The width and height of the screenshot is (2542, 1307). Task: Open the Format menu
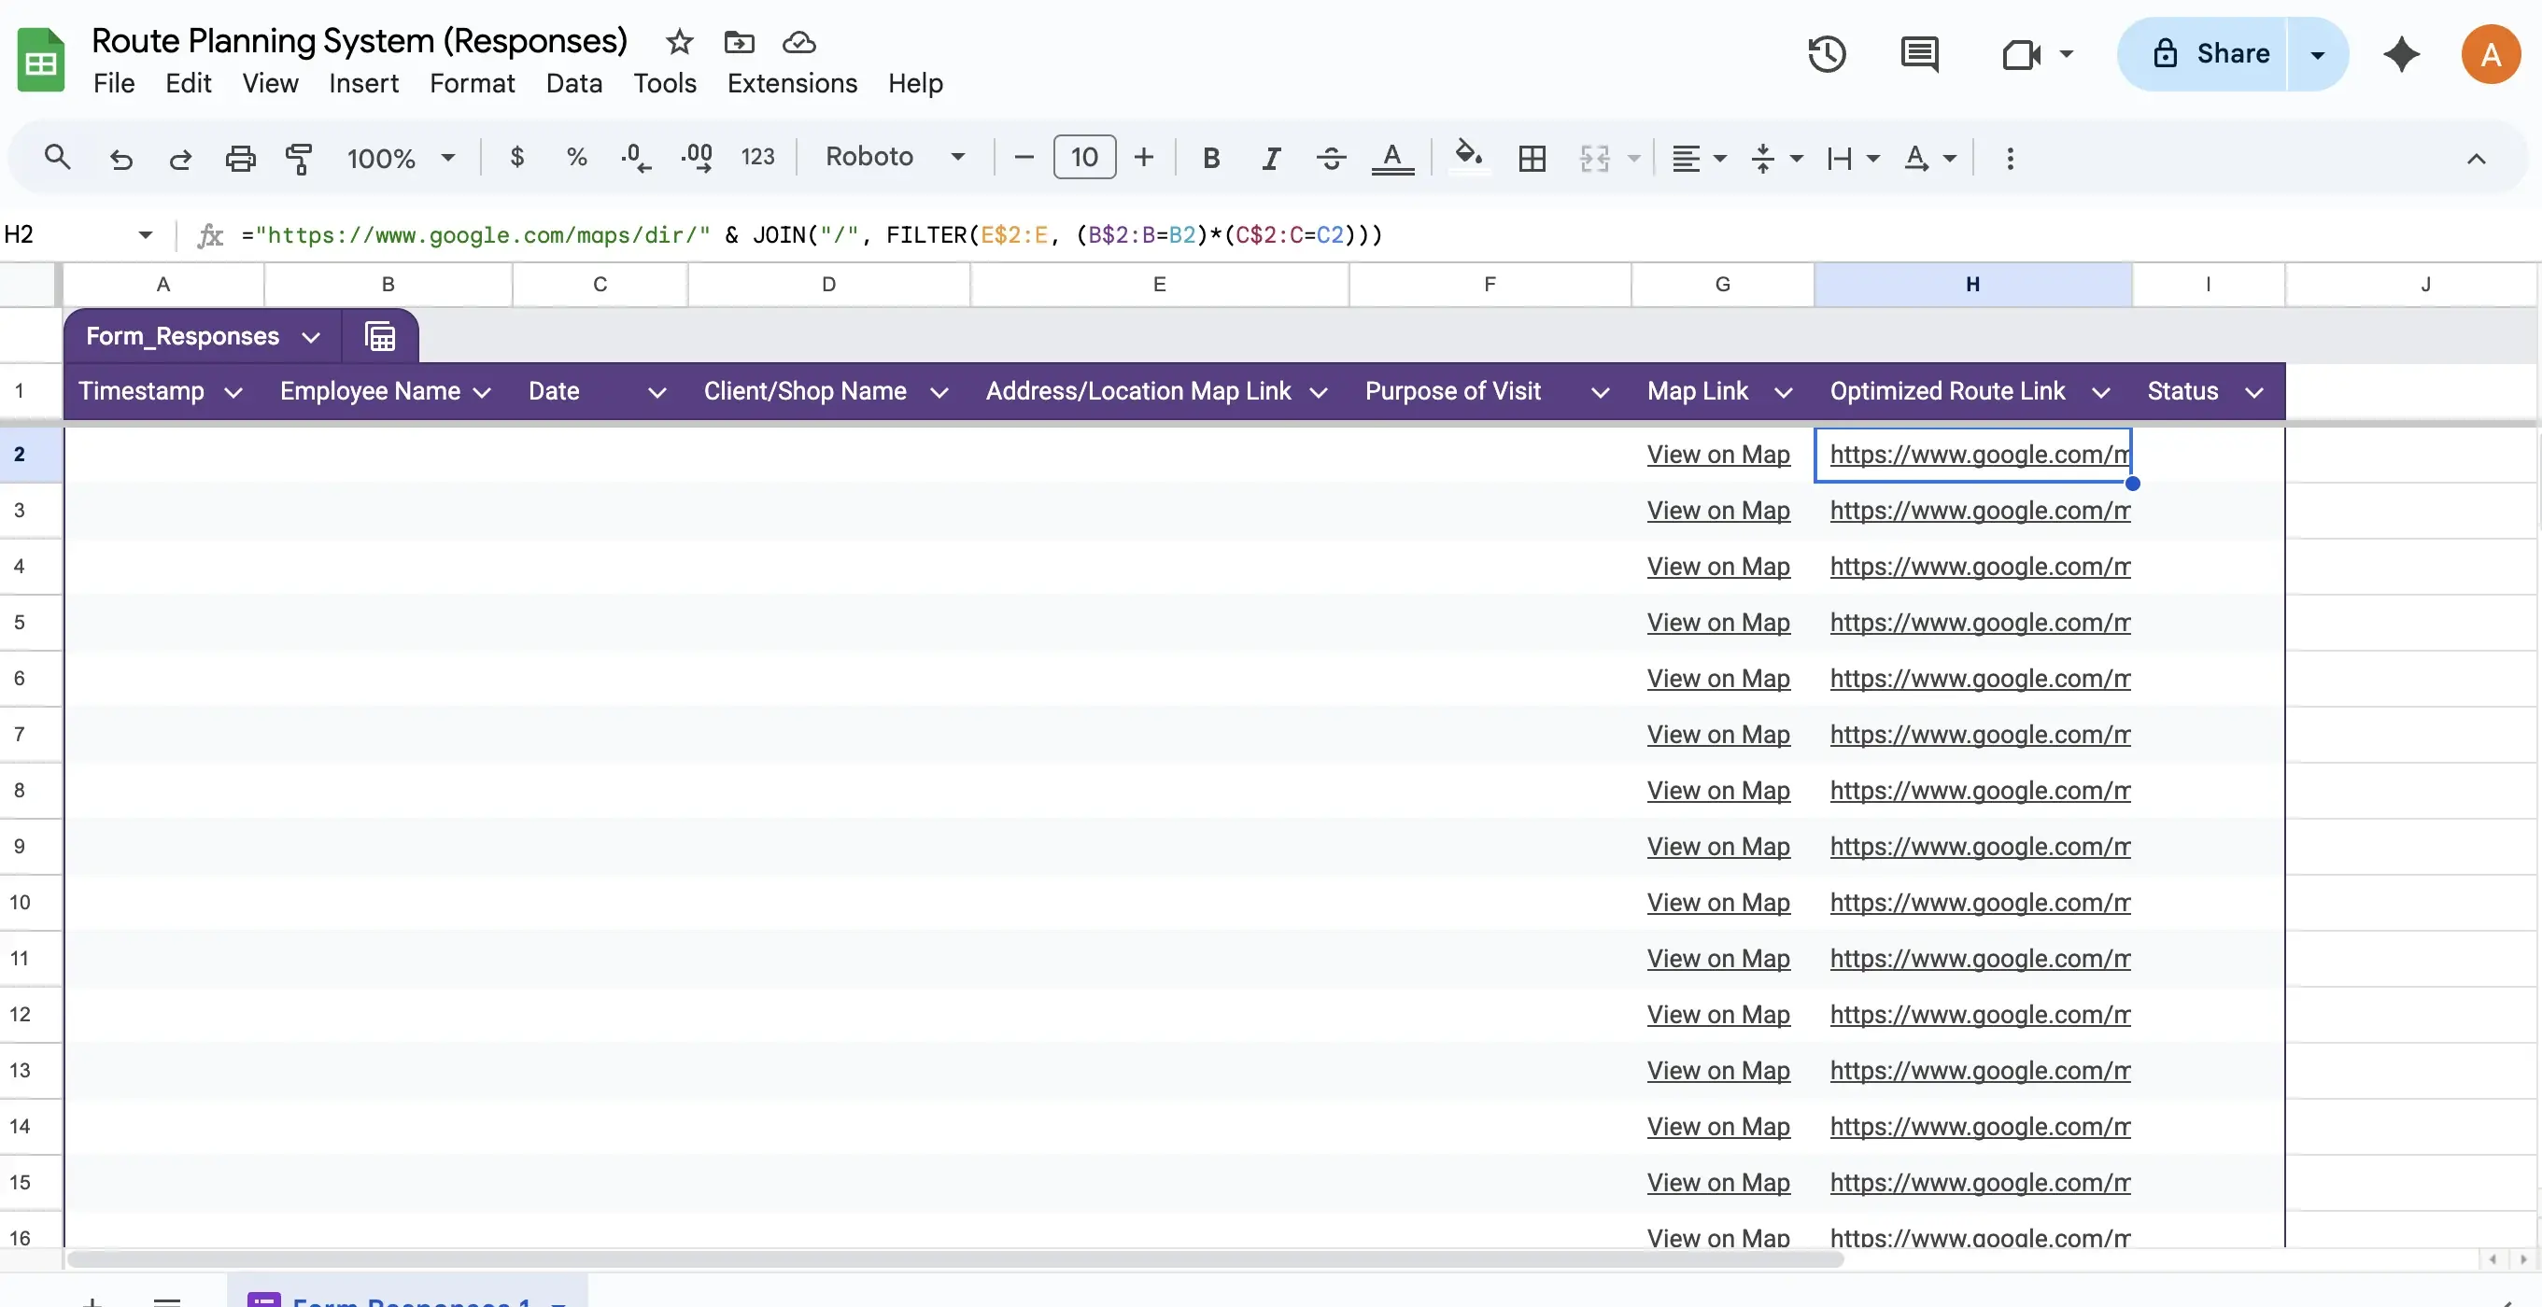click(472, 83)
